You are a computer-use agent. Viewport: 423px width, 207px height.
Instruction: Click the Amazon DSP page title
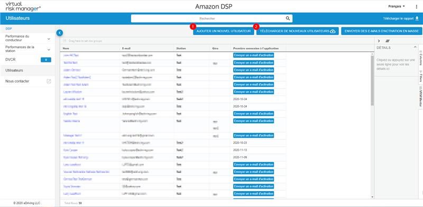tap(214, 6)
